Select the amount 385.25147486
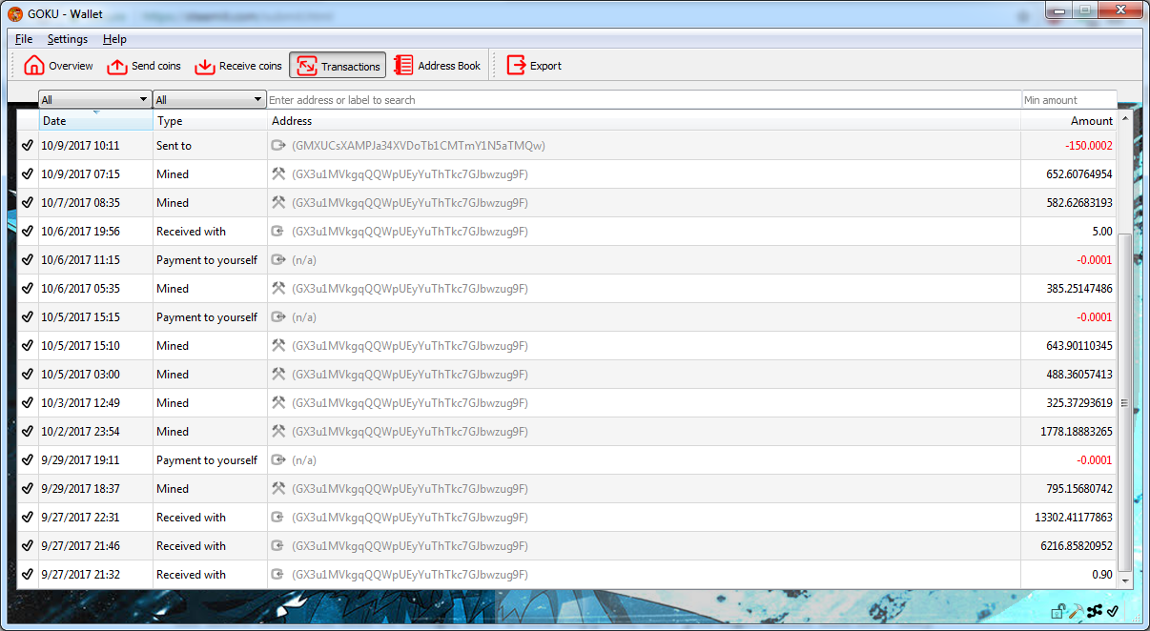This screenshot has width=1150, height=631. 1079,289
